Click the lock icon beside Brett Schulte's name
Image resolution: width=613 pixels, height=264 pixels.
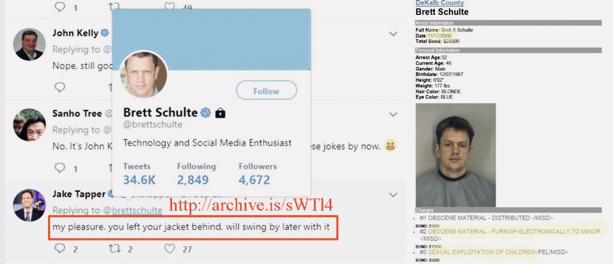(x=220, y=113)
